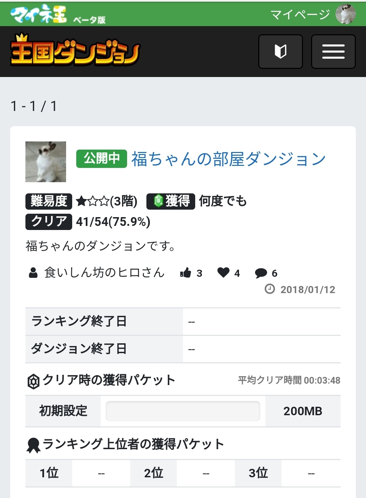
Task: Click the クリア clear rate badge
Action: pyautogui.click(x=49, y=222)
